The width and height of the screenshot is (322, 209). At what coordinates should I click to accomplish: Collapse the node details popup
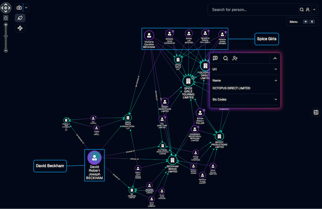click(275, 59)
